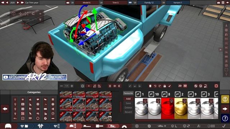
Task: Toggle light bulb on material slot 10
Action: point(158,101)
